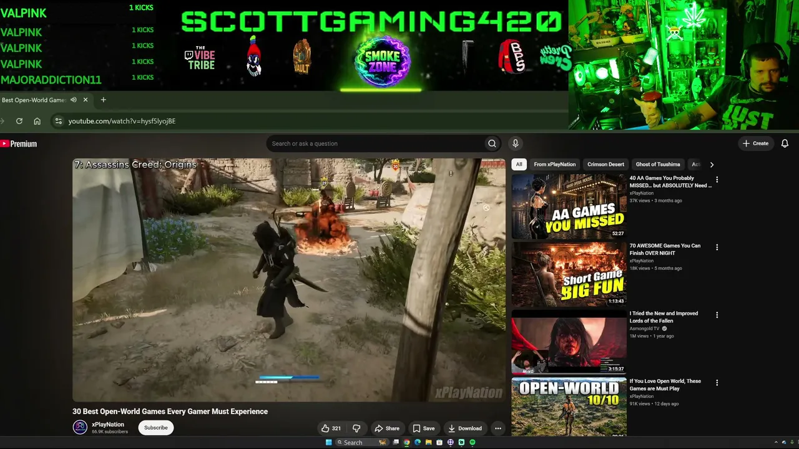The width and height of the screenshot is (799, 449).
Task: Open '70 AWESOME Games You Can Finish' title
Action: [665, 249]
